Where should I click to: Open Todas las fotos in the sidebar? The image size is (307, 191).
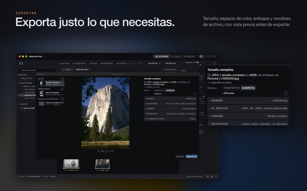pos(26,78)
